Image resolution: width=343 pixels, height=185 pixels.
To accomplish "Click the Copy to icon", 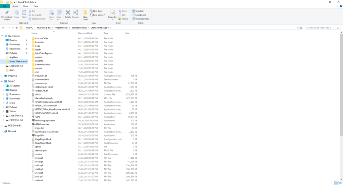I will tap(59, 13).
